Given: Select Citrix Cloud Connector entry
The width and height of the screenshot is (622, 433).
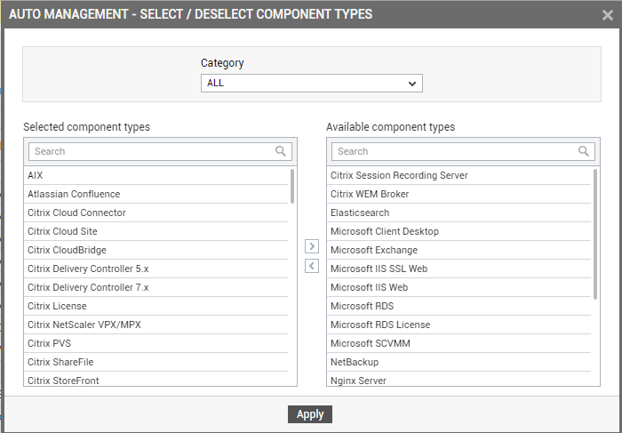Looking at the screenshot, I should 157,212.
